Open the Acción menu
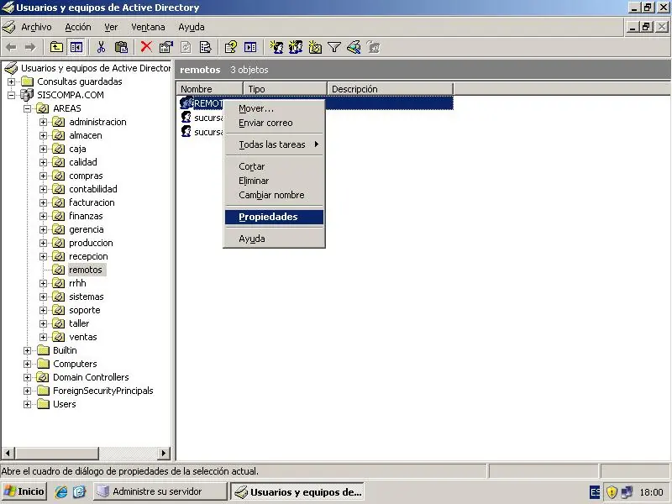 (77, 27)
